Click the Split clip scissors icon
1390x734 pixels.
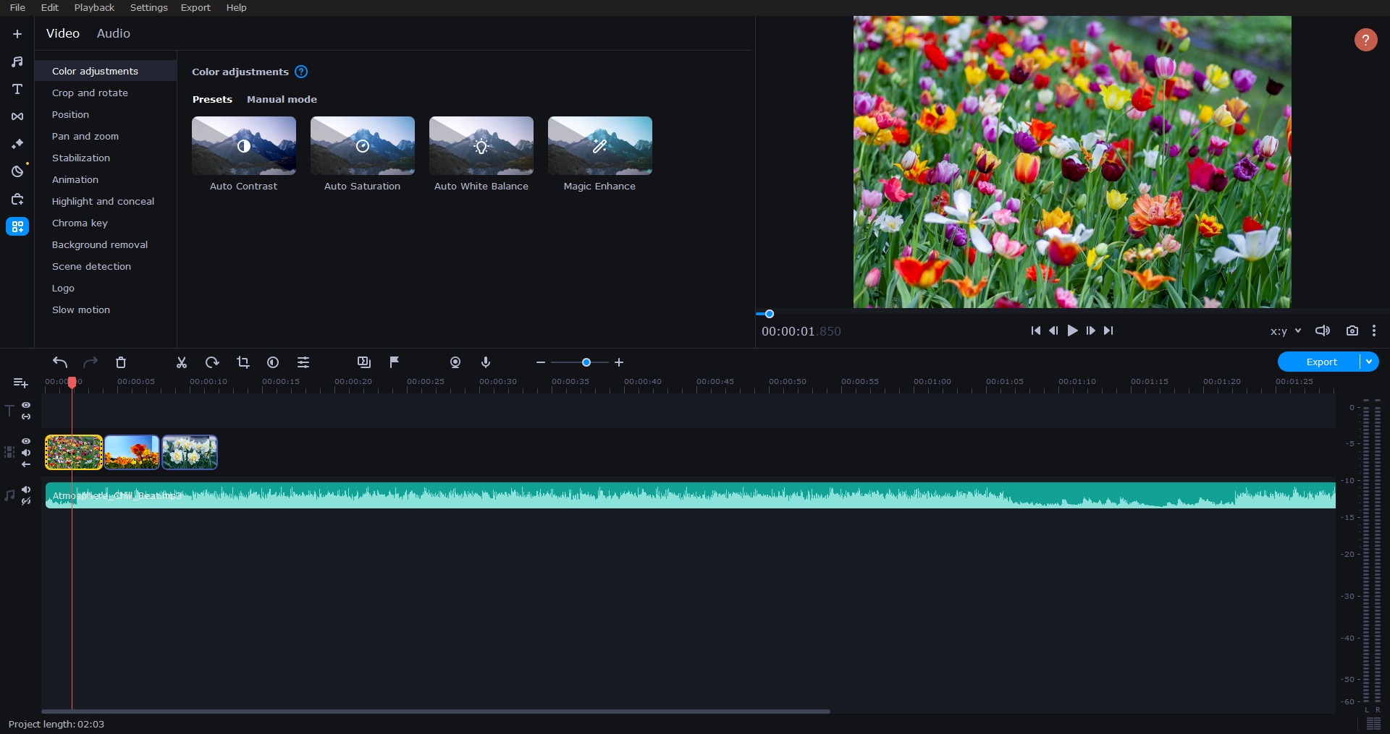182,362
